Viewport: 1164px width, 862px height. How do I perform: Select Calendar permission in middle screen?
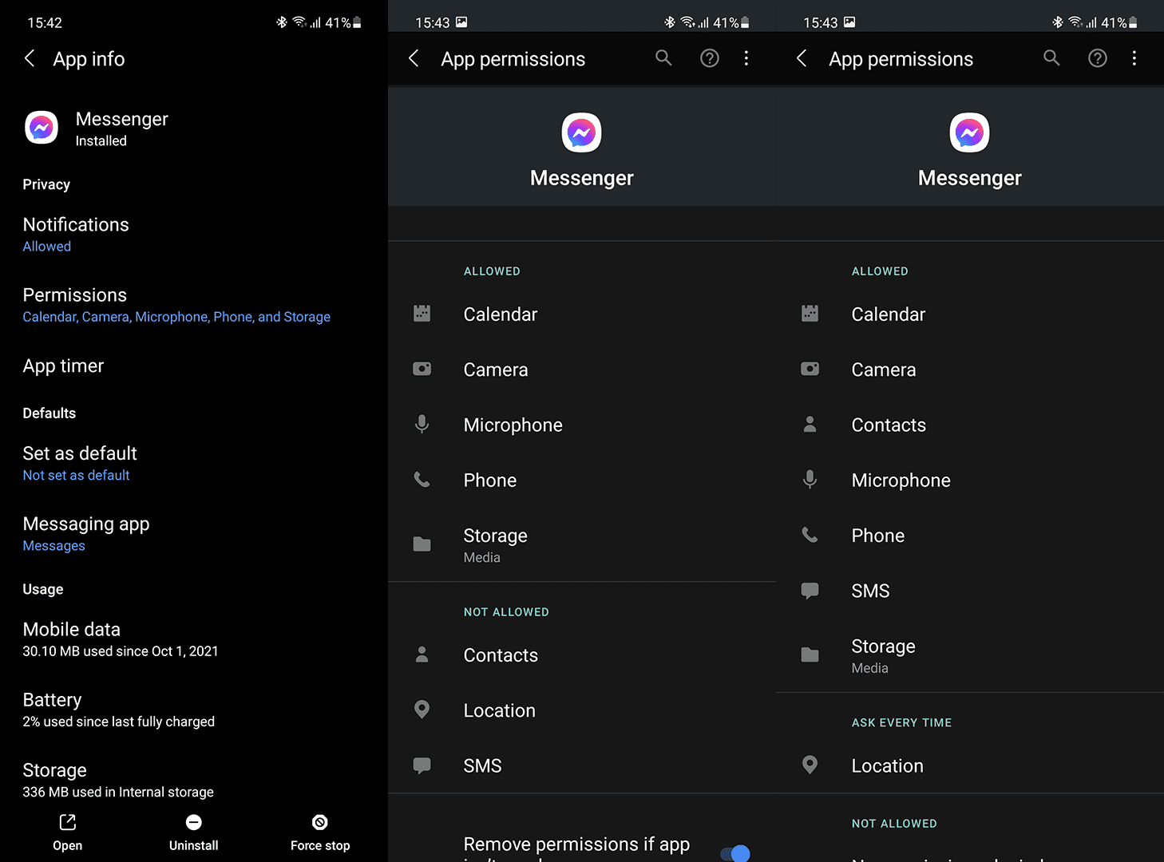coord(582,314)
